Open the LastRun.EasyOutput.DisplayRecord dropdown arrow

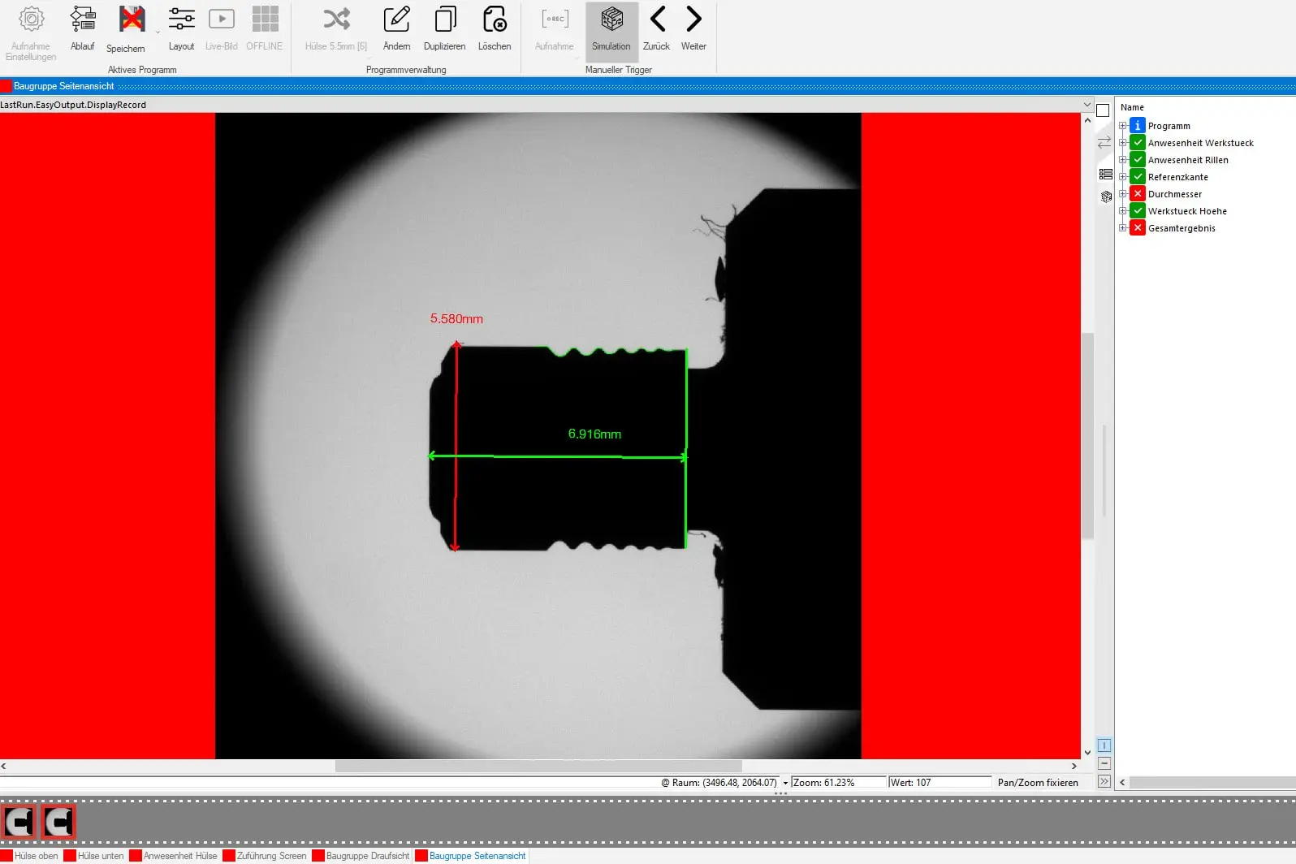(1086, 105)
